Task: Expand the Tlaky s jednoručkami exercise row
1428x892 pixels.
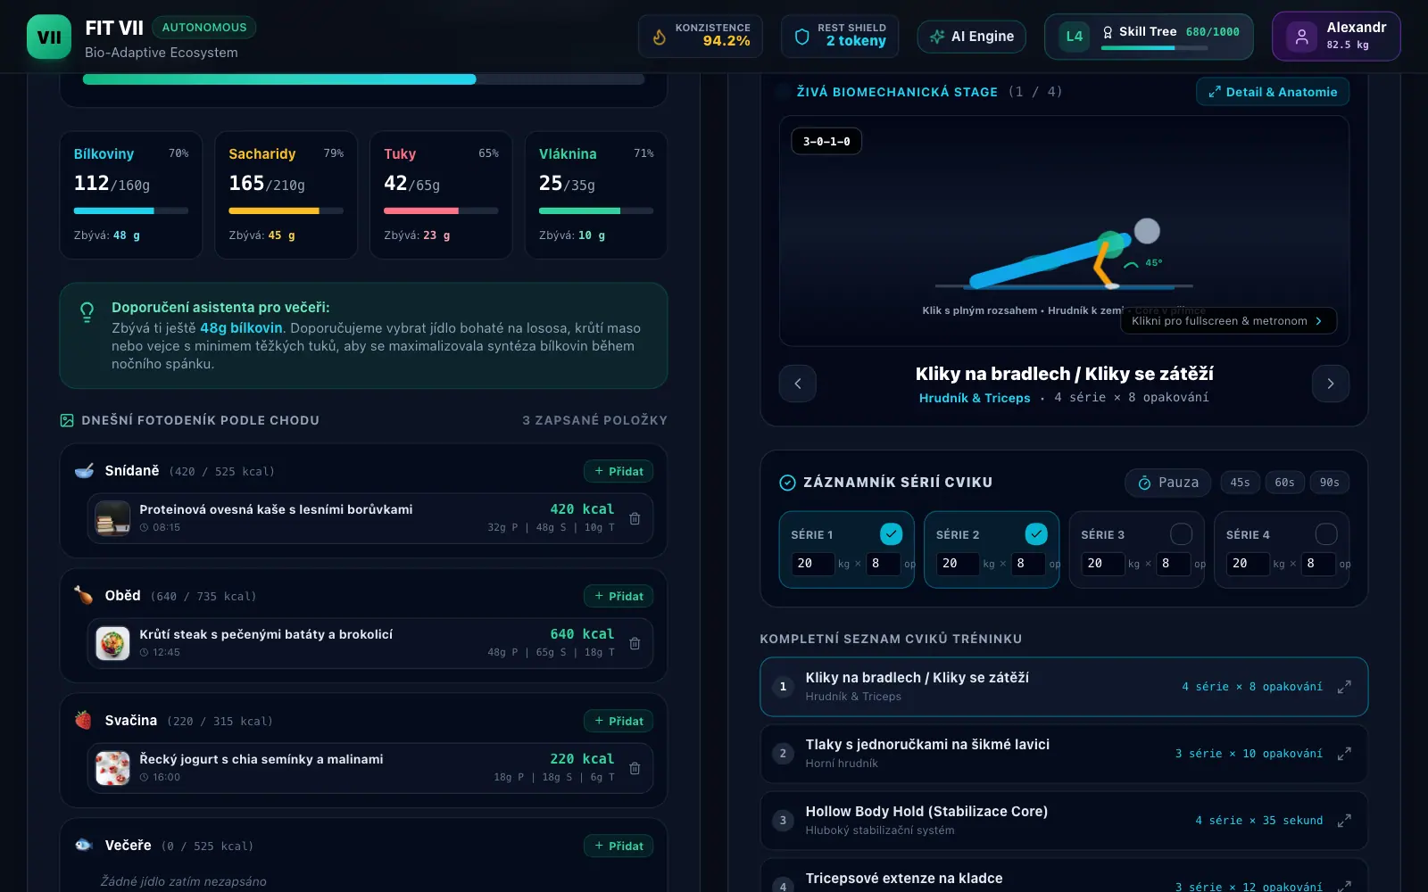Action: pyautogui.click(x=1344, y=754)
